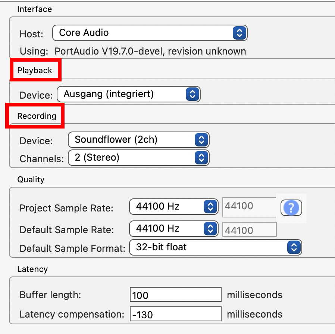Open Default Sample Format 32-bit float dropdown

pos(216,248)
